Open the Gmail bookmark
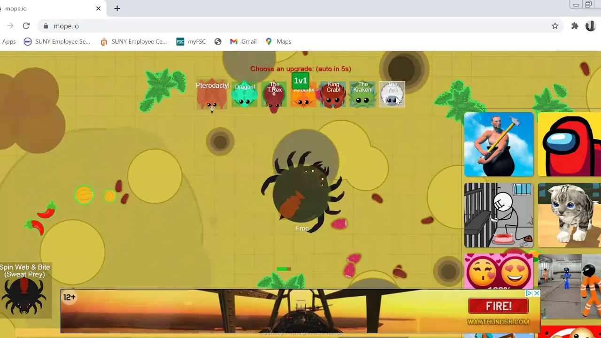The image size is (601, 338). click(243, 42)
